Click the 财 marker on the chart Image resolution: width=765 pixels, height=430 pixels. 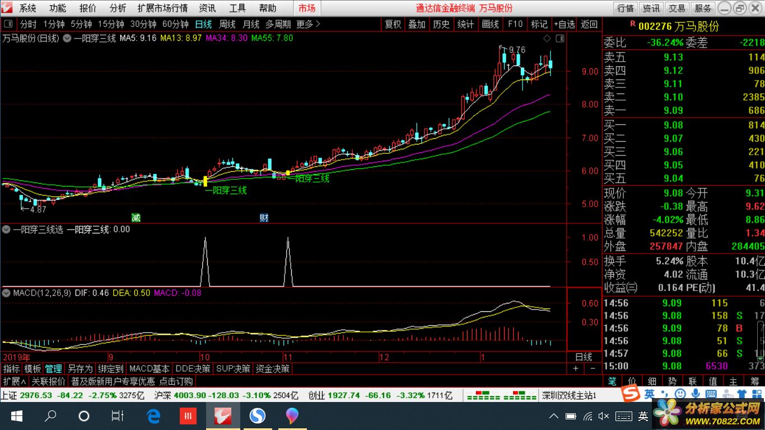(x=264, y=217)
